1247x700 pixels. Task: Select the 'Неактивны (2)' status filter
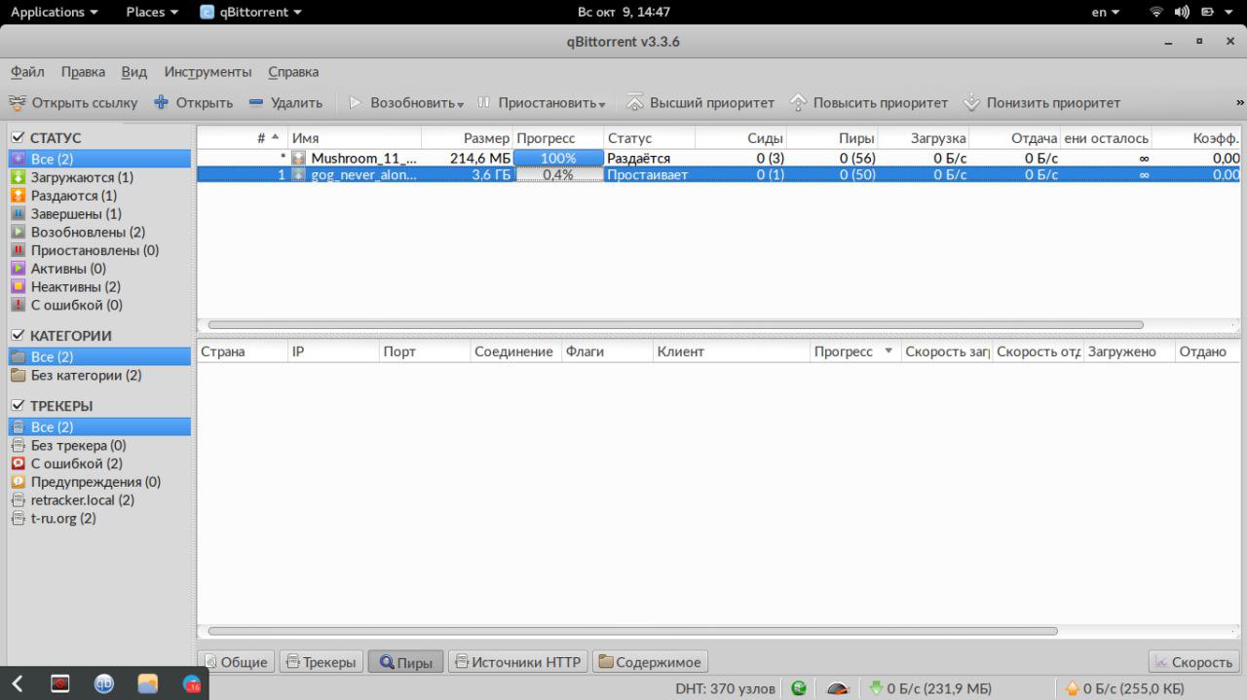click(x=99, y=286)
